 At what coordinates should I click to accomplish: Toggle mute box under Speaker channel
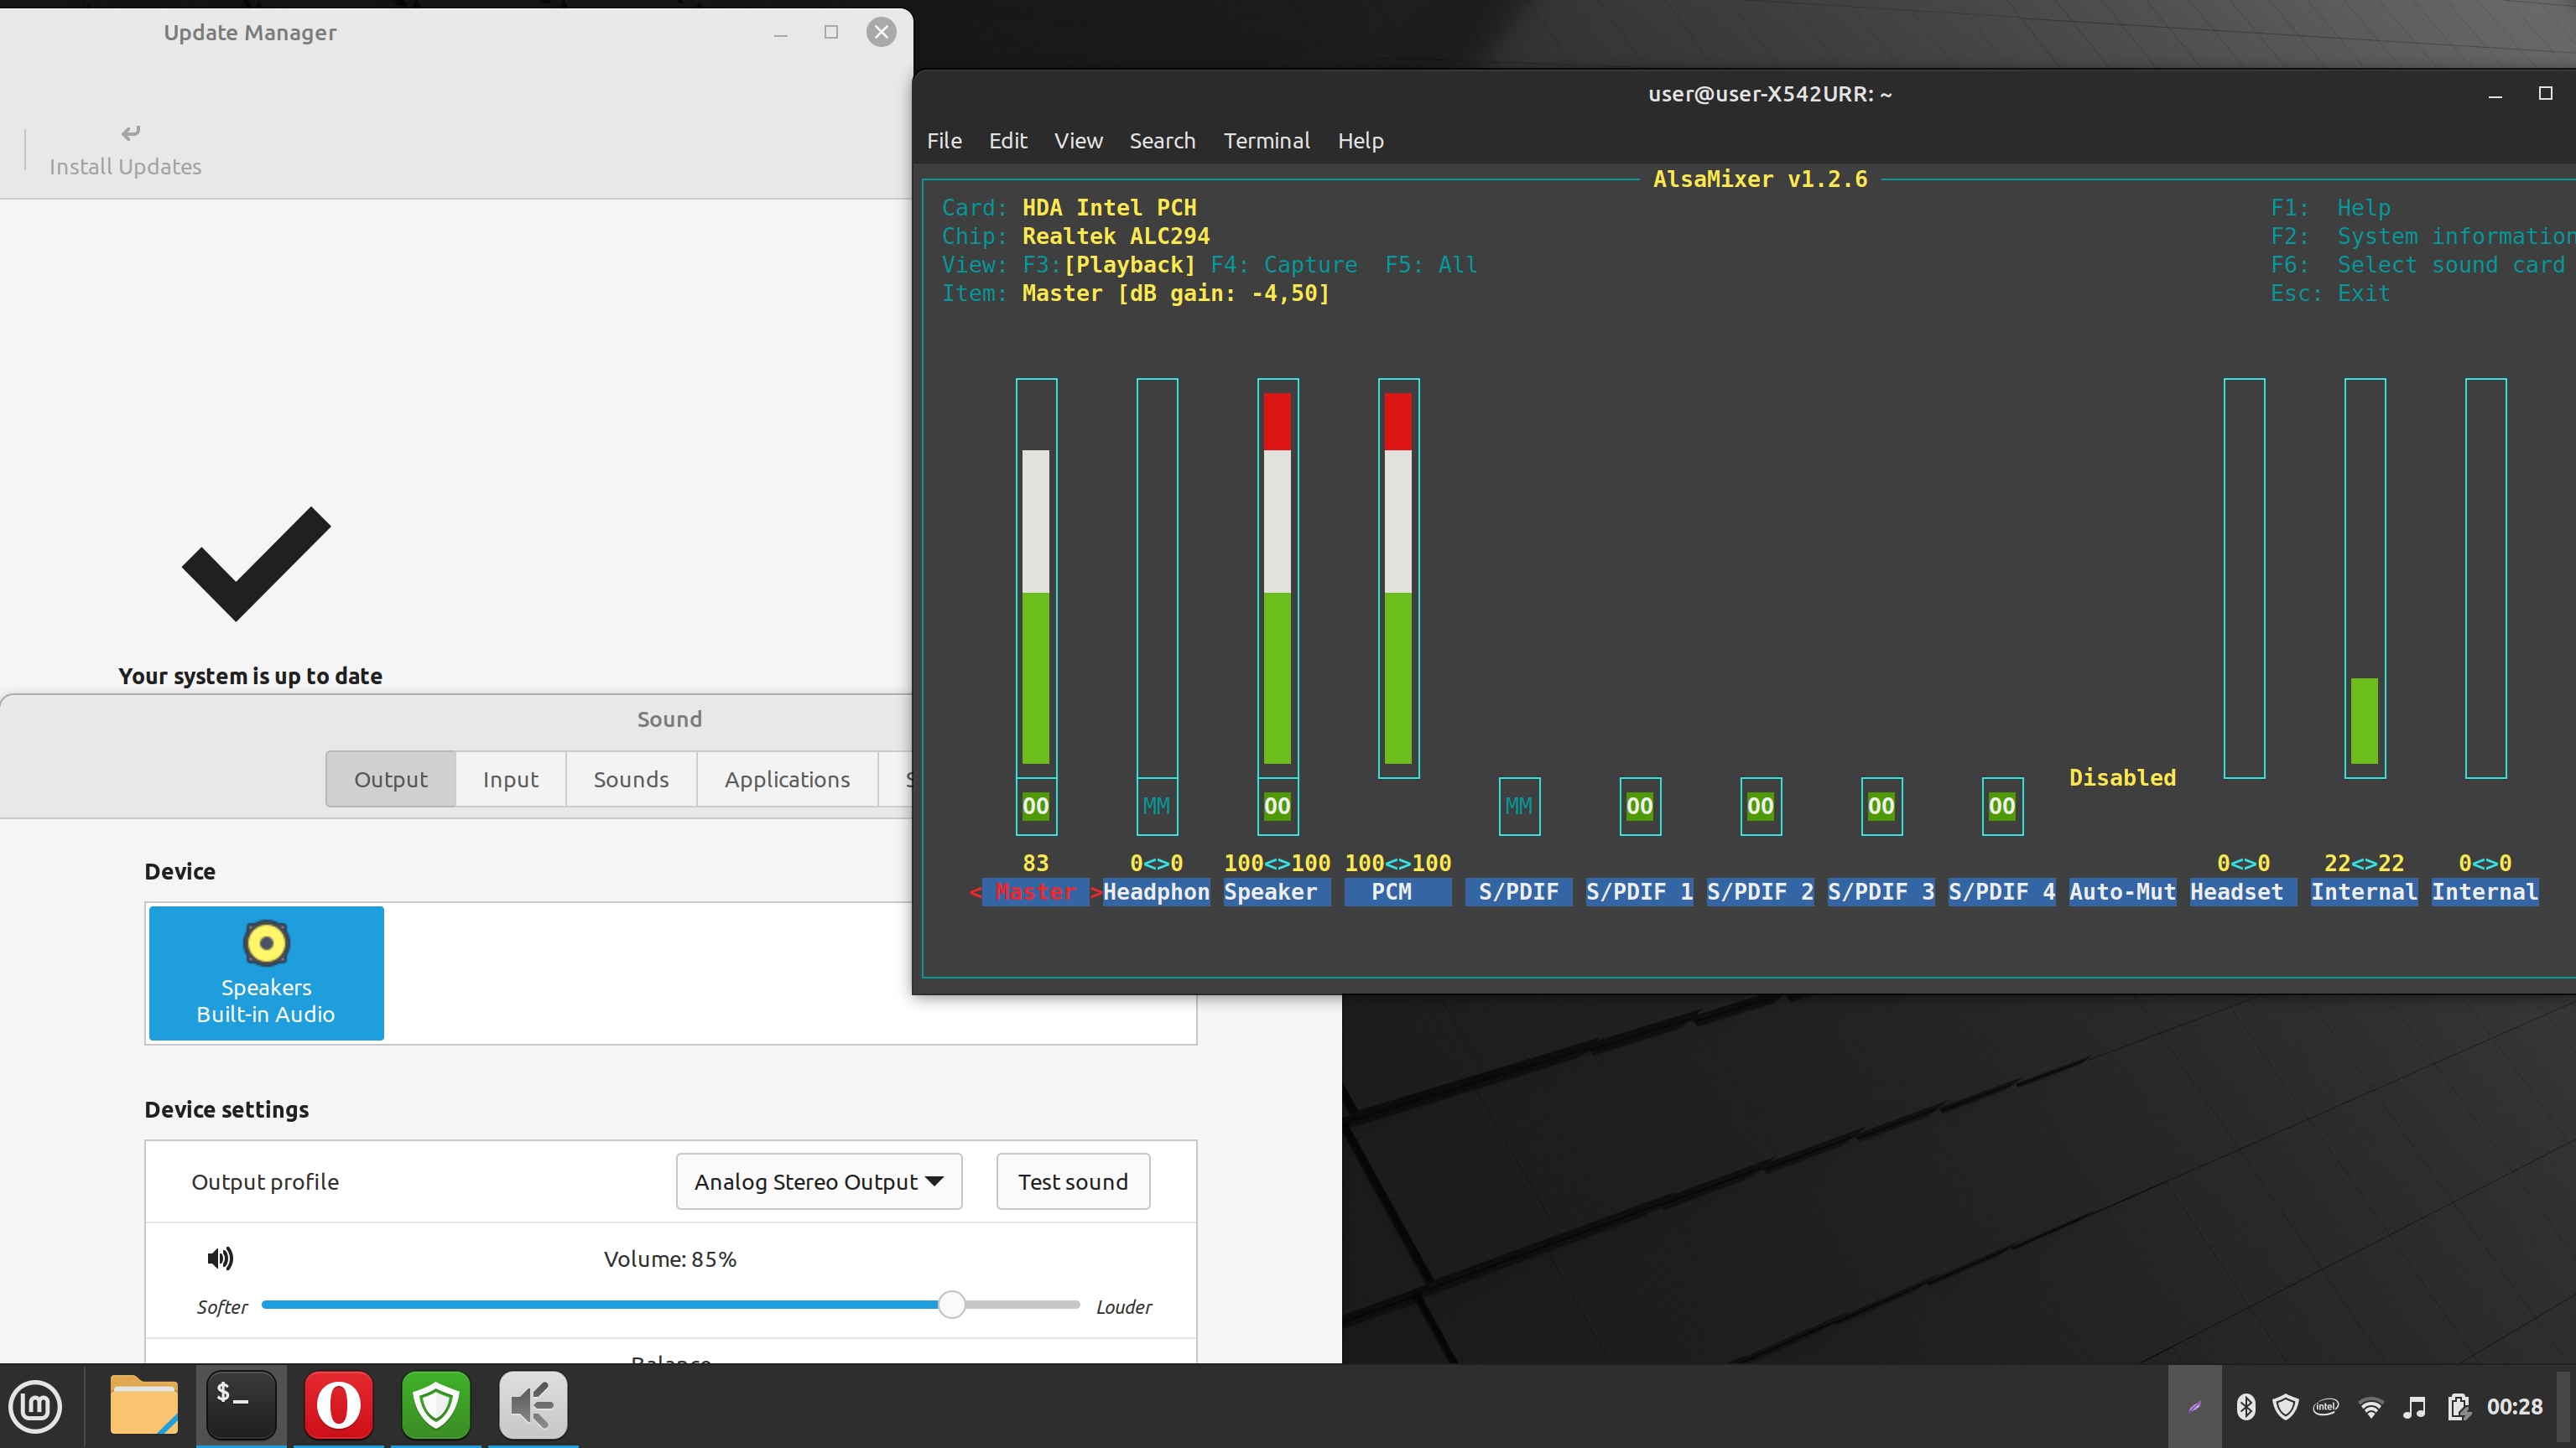(x=1278, y=807)
